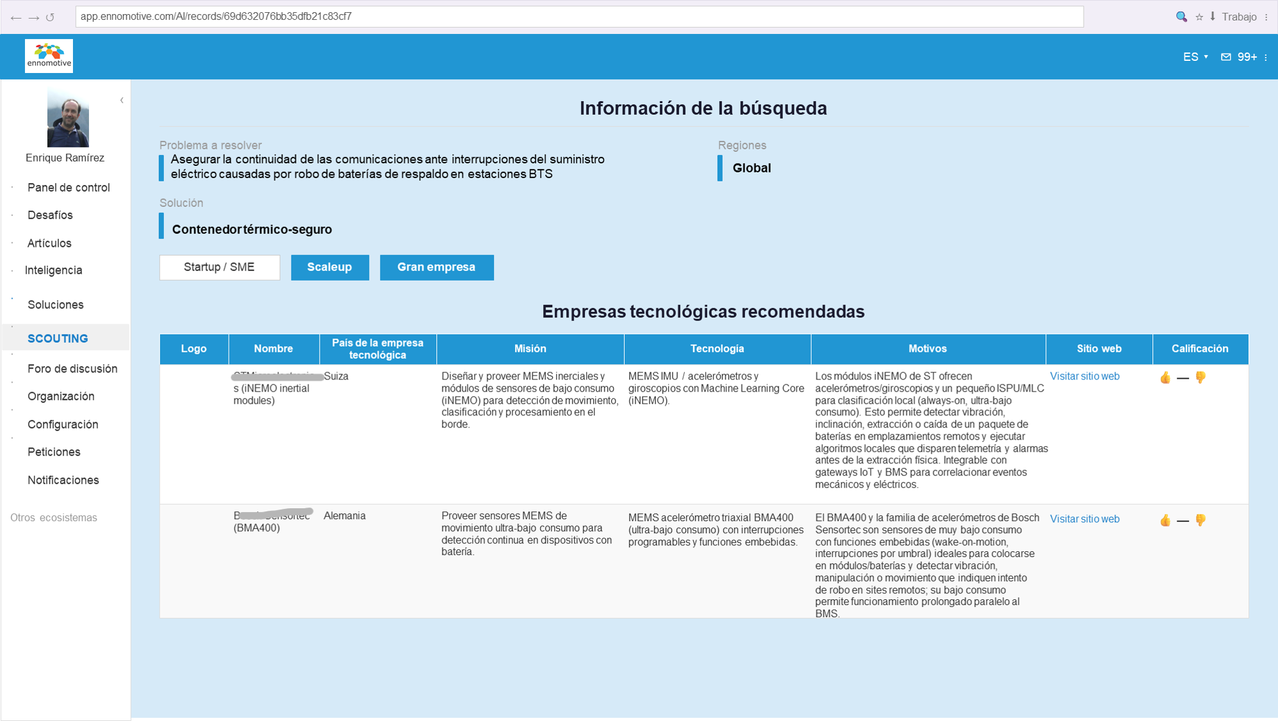Open the header options three-dot menu
This screenshot has height=721, width=1278.
pyautogui.click(x=1266, y=57)
